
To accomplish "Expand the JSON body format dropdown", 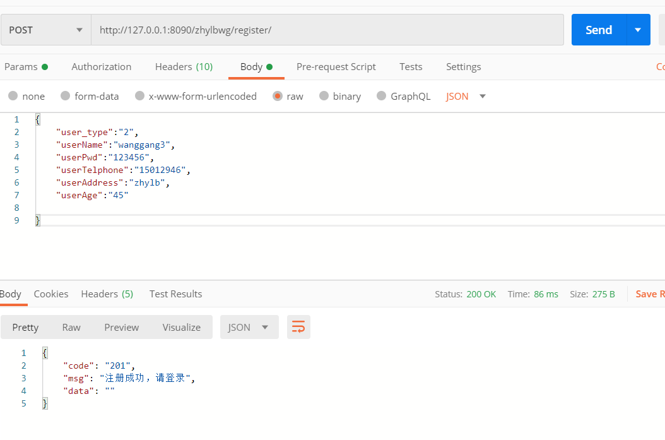I will click(466, 96).
